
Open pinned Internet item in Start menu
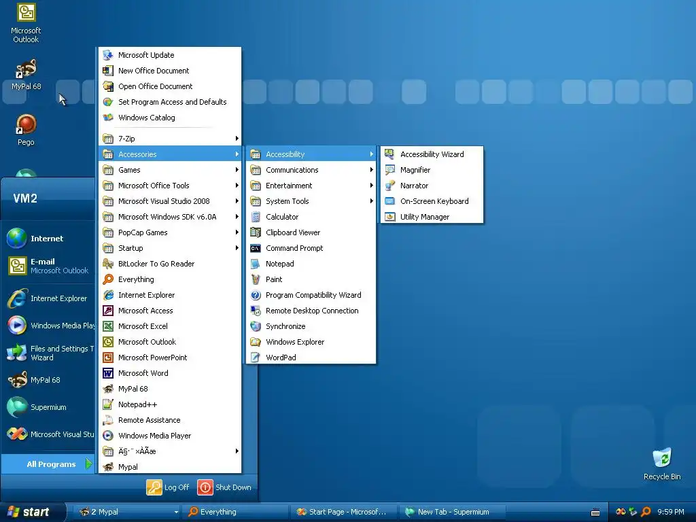click(x=48, y=239)
